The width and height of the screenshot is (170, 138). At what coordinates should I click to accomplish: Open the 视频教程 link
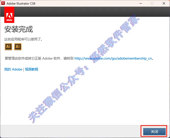32,69
